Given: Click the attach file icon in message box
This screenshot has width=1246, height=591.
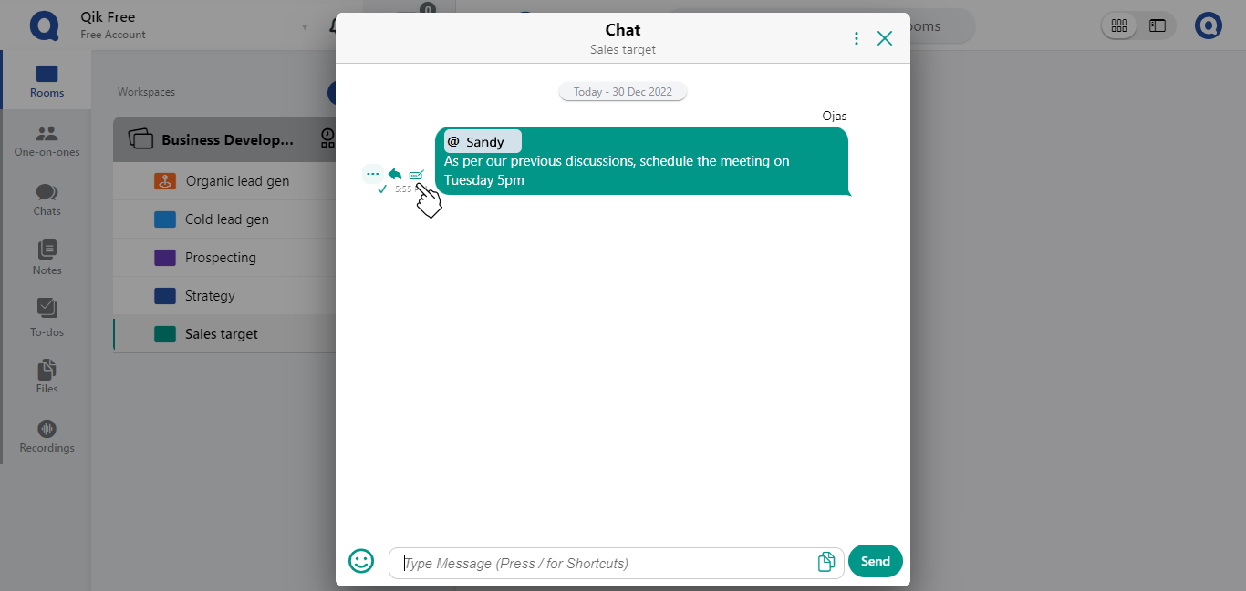Looking at the screenshot, I should [826, 562].
